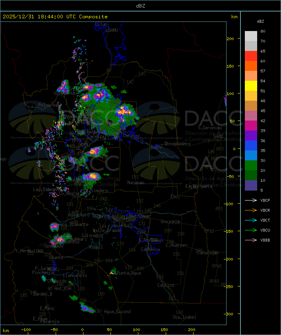Image resolution: width=281 pixels, height=335 pixels.
Task: Click the Cochico map label
Action: (x=166, y=285)
